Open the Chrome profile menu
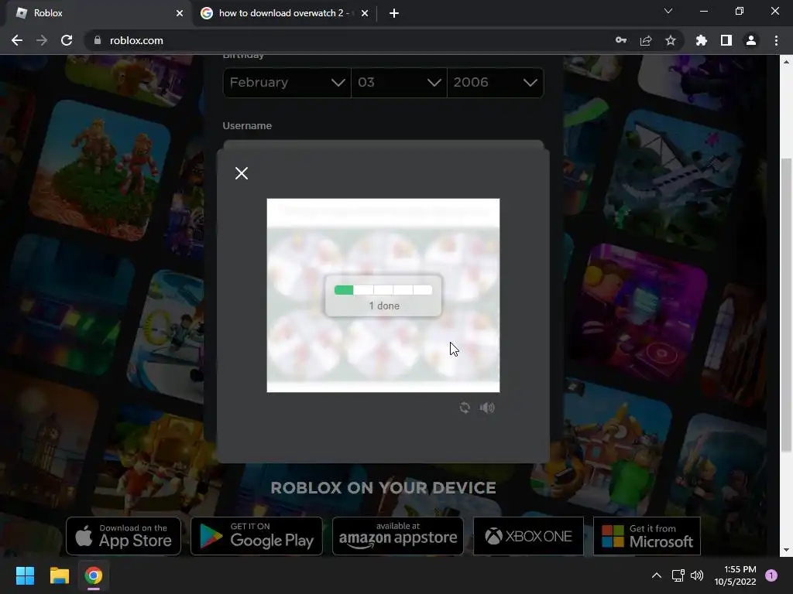This screenshot has height=594, width=793. point(751,40)
